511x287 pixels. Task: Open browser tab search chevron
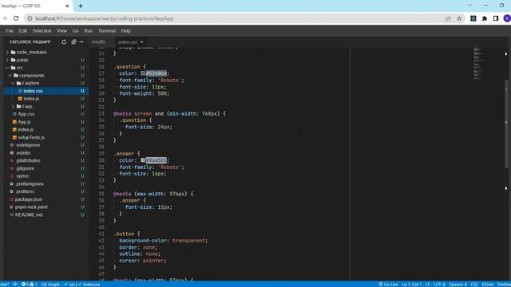[469, 6]
